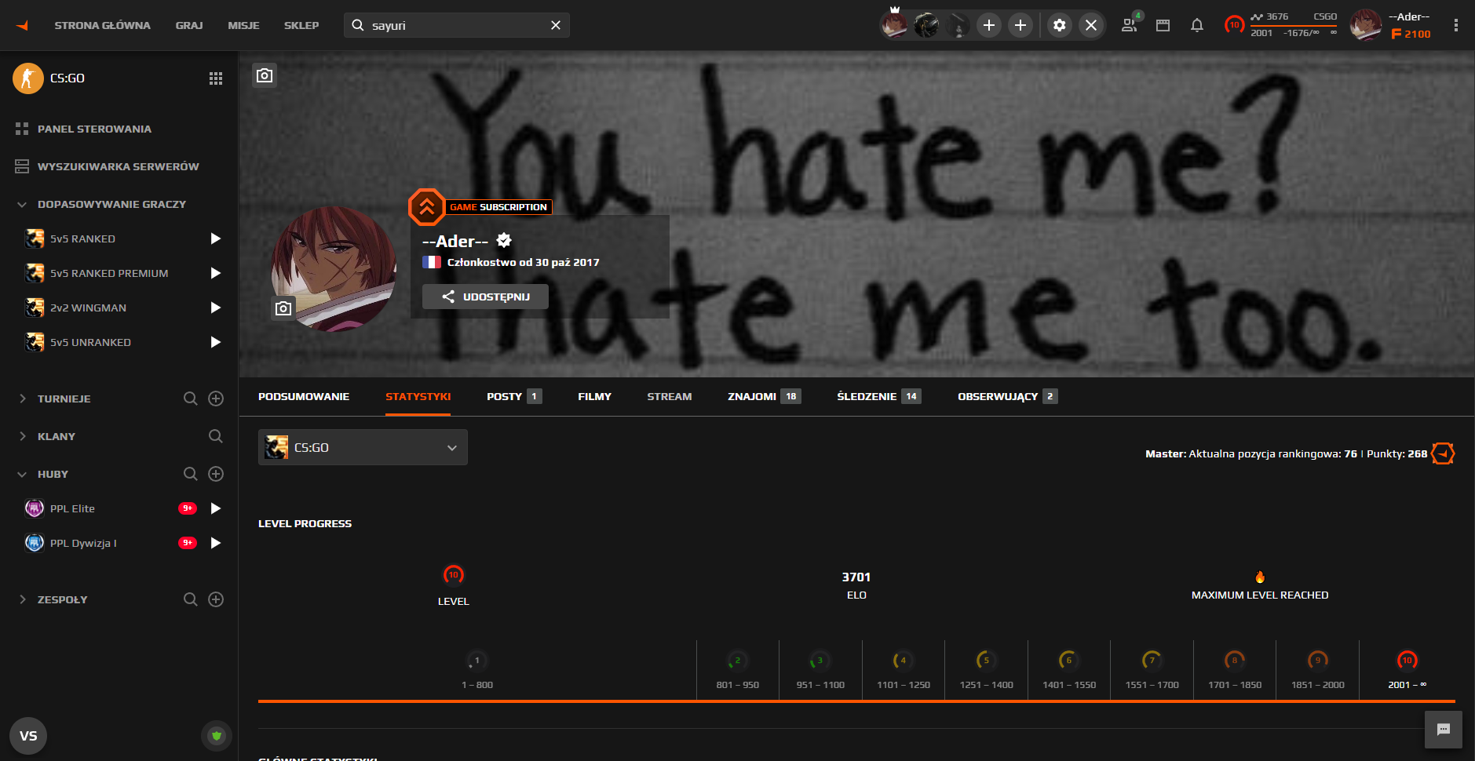The width and height of the screenshot is (1475, 761).
Task: Open the Śledzenie tab
Action: coord(878,396)
